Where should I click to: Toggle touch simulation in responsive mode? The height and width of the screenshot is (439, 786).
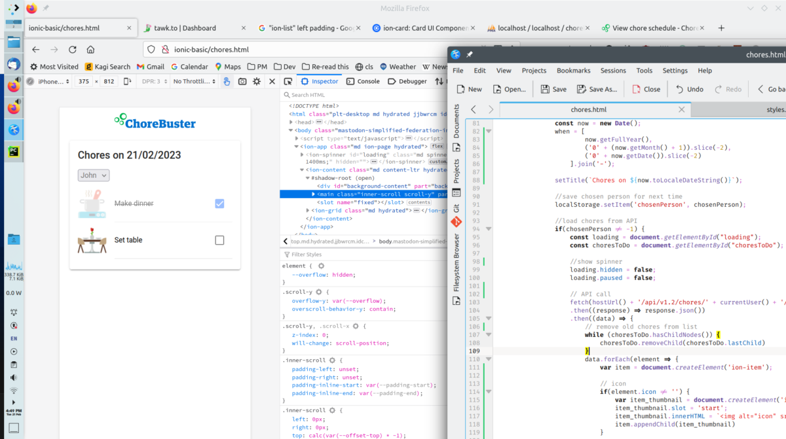(x=227, y=82)
